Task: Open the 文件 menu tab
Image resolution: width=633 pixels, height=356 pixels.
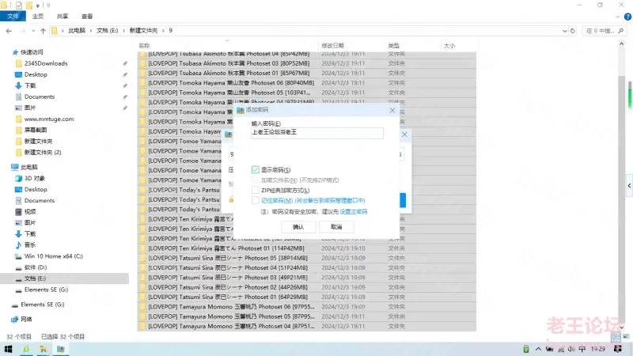Action: tap(13, 16)
